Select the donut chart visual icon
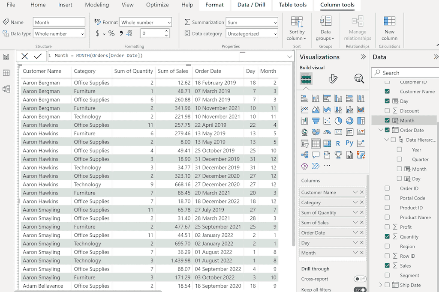439x292 pixels. coord(349,121)
